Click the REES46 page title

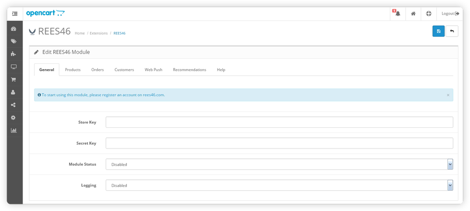[54, 31]
